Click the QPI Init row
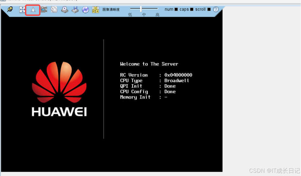The image size is (301, 176). point(148,86)
